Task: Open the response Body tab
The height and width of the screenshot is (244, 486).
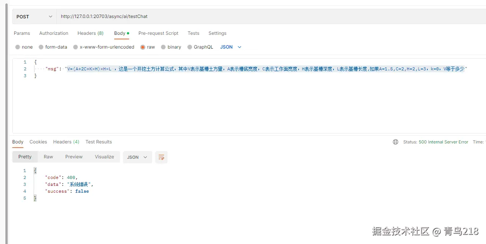Action: (18, 142)
